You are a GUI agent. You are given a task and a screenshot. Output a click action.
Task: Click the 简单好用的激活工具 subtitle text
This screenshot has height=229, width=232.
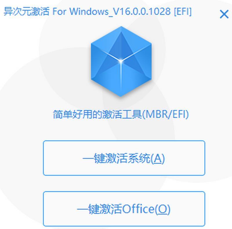tap(97, 114)
